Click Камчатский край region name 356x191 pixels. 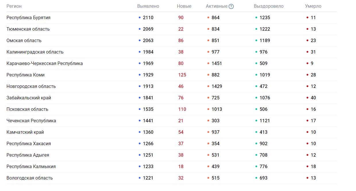[25, 132]
